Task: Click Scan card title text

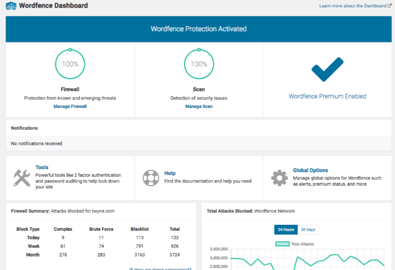Action: (x=199, y=89)
